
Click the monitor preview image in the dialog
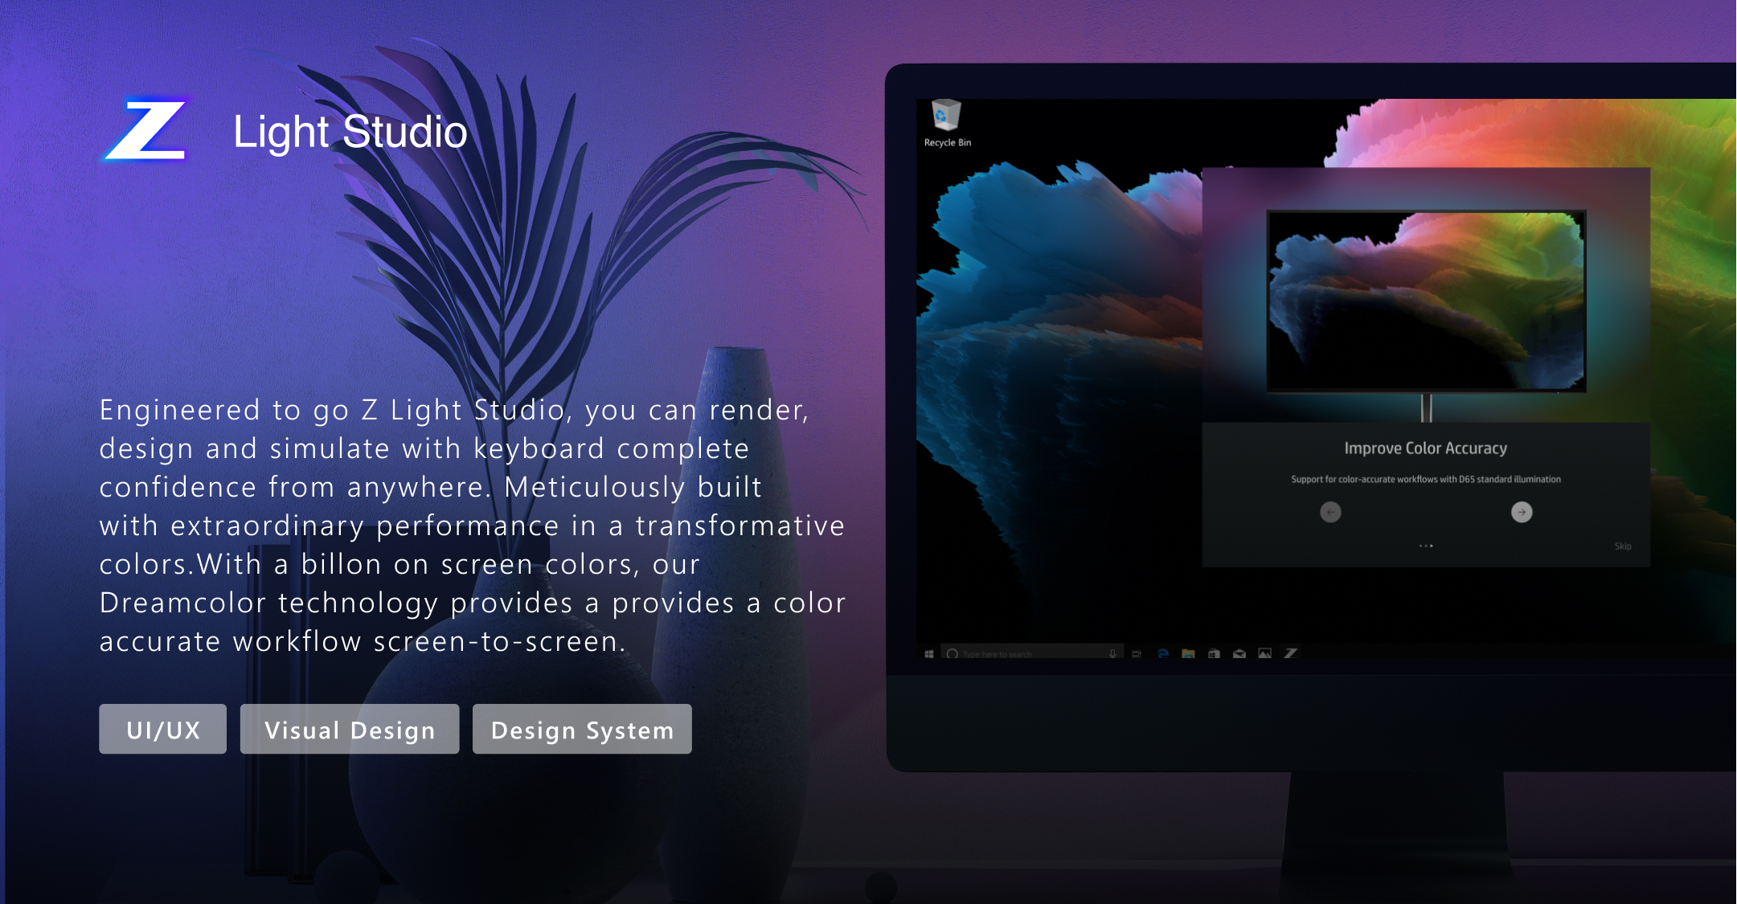pyautogui.click(x=1426, y=301)
